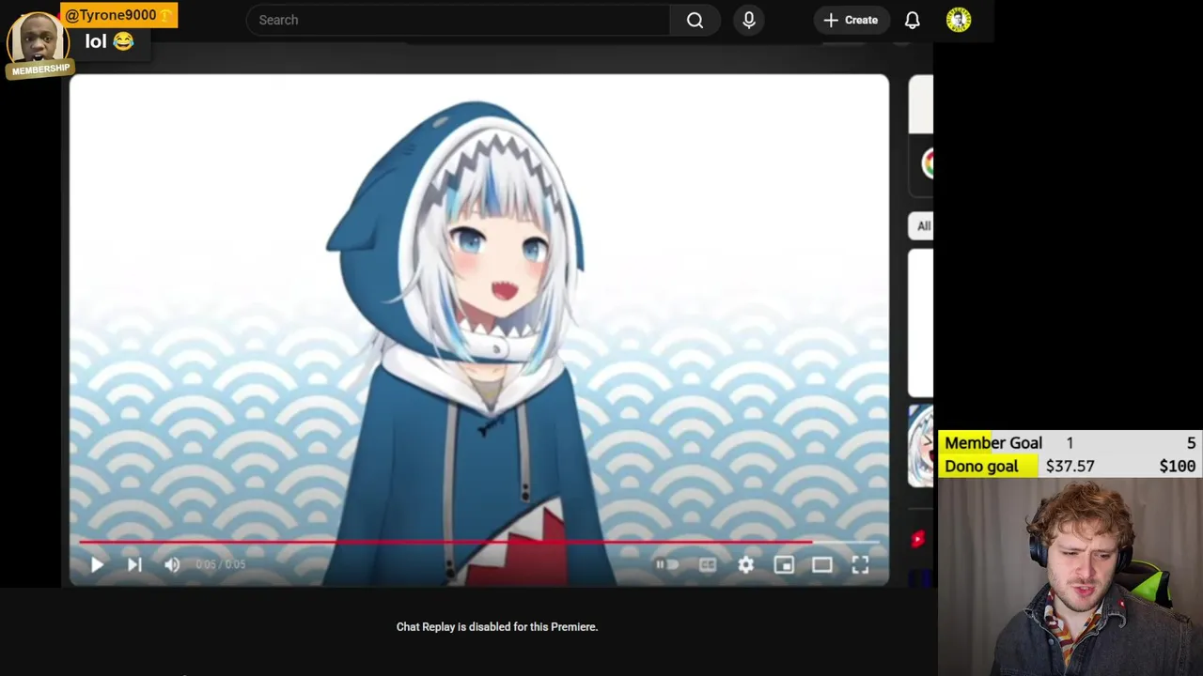This screenshot has height=676, width=1203.
Task: Play the video with the play button
Action: 97,564
